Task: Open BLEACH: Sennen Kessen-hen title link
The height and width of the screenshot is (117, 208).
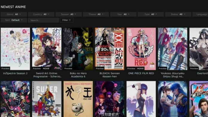Action: tap(110, 75)
